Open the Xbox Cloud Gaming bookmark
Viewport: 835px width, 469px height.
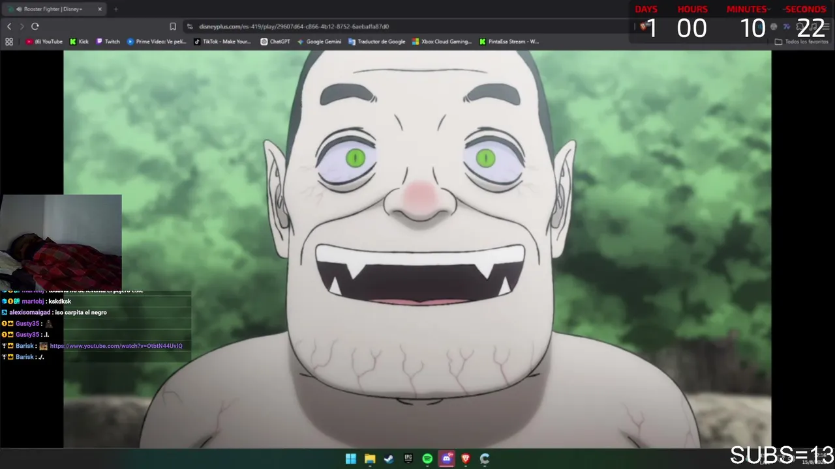(442, 42)
